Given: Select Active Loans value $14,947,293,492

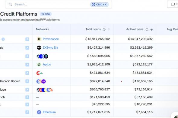Looking at the screenshot, I should coord(140,39).
